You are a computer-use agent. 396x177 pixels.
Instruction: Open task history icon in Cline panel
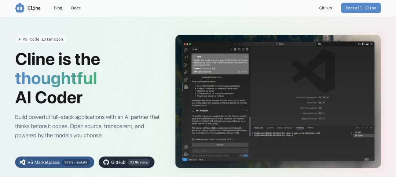pyautogui.click(x=239, y=49)
